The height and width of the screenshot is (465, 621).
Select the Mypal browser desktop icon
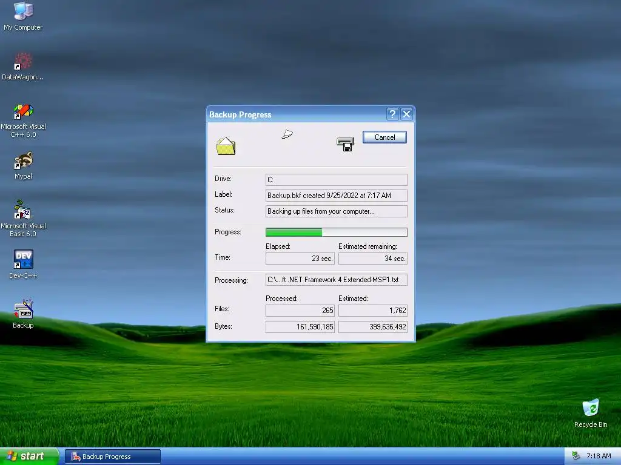(x=23, y=165)
